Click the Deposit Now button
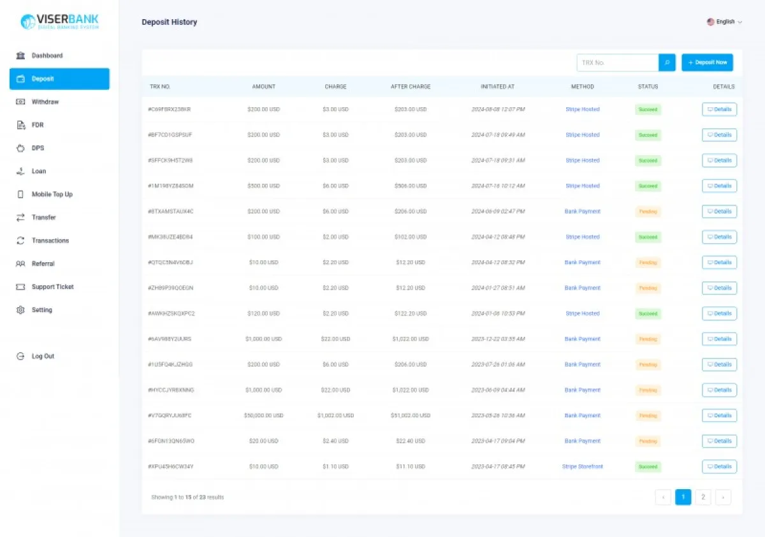Viewport: 765px width, 537px height. (x=707, y=63)
